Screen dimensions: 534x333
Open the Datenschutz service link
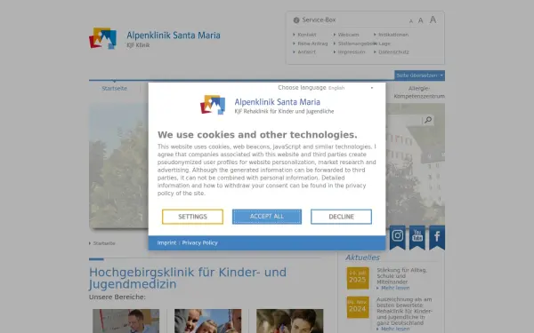393,52
